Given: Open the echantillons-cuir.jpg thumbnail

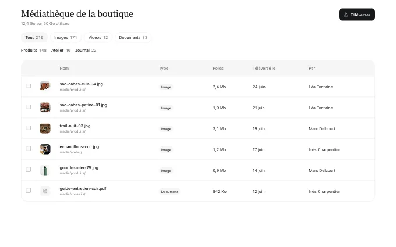Looking at the screenshot, I should click(x=45, y=149).
